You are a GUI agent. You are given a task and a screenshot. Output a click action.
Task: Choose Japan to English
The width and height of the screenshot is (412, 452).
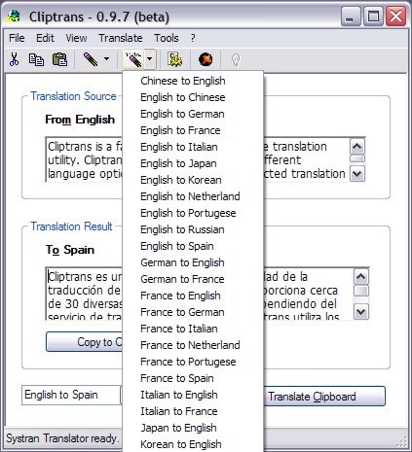tap(193, 428)
